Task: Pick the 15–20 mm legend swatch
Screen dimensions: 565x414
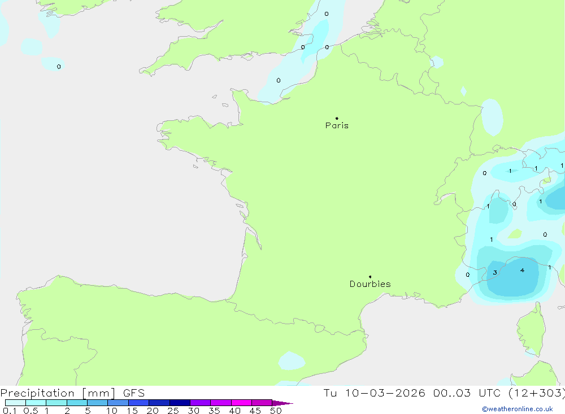Action: click(138, 403)
